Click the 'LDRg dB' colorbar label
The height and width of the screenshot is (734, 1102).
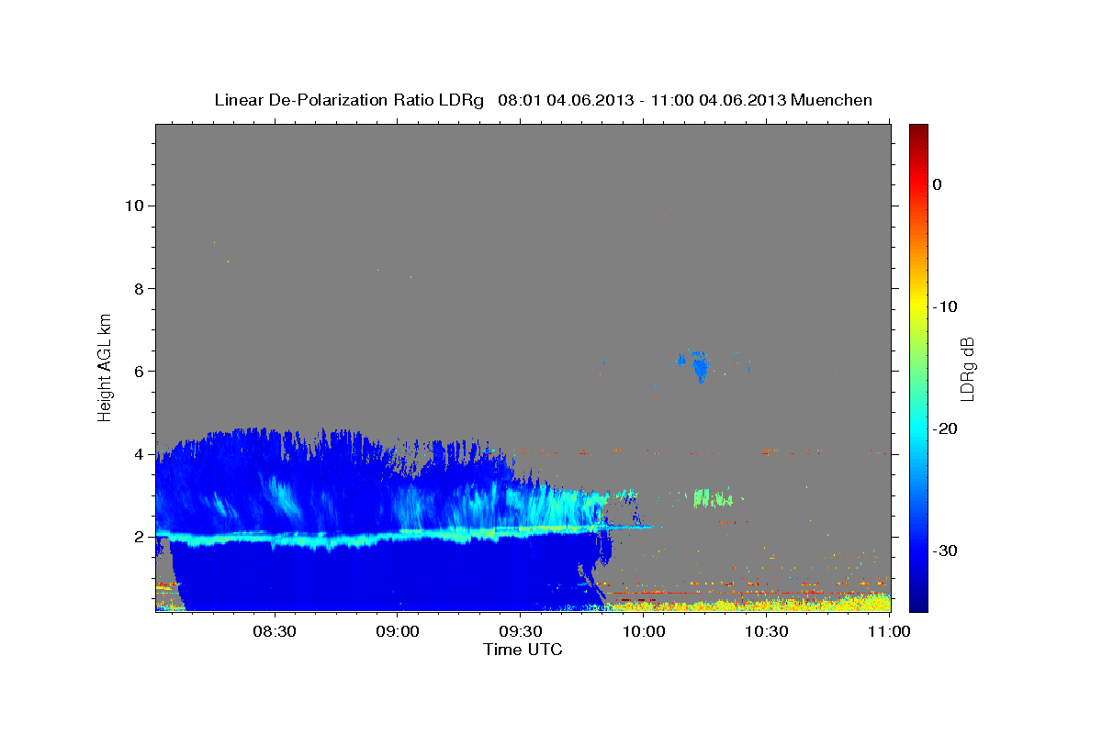coord(967,368)
